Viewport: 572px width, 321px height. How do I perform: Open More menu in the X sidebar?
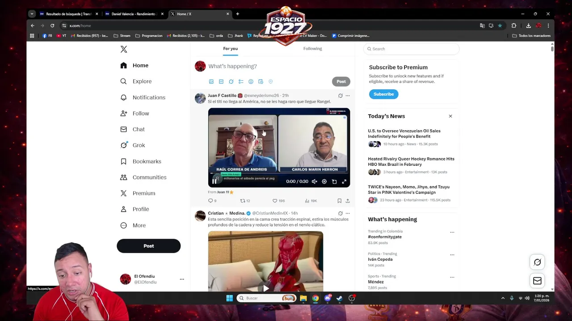point(133,225)
